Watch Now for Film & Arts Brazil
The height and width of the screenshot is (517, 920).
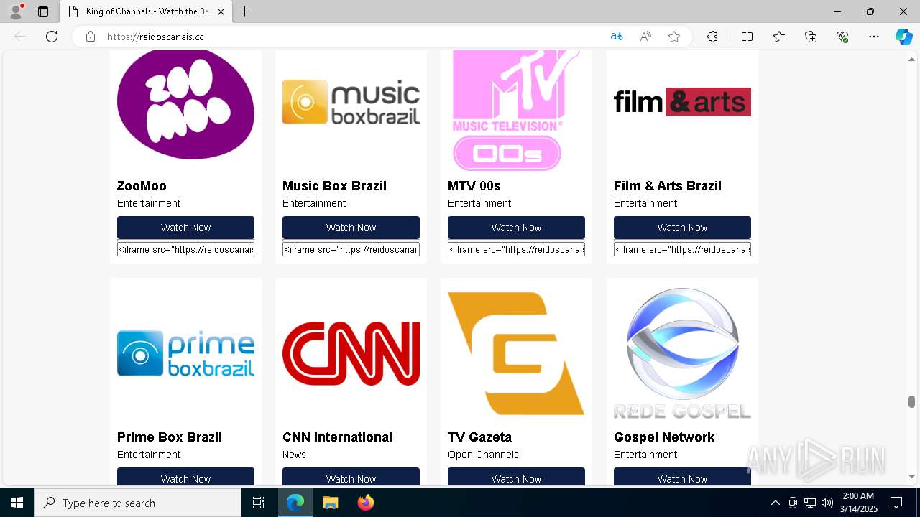point(682,228)
